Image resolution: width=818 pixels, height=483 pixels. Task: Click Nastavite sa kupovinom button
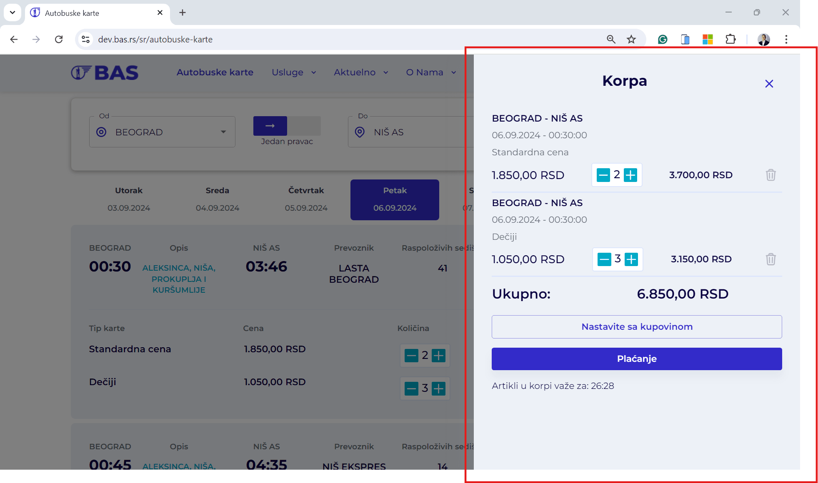click(x=637, y=327)
